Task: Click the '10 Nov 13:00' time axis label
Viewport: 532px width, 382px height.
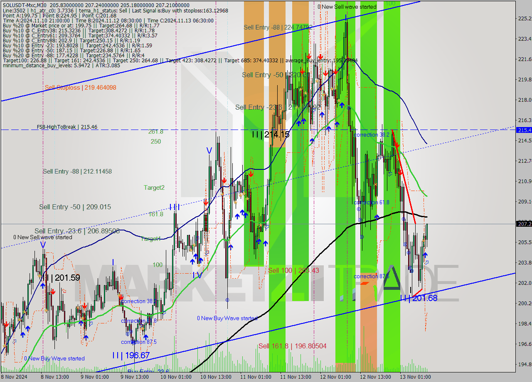Action: [x=216, y=377]
